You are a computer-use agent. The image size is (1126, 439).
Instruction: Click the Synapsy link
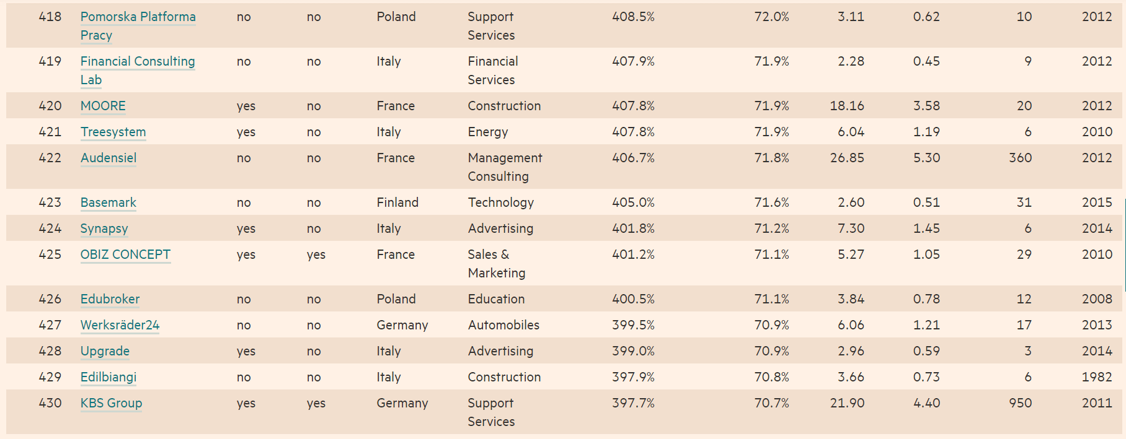(104, 228)
